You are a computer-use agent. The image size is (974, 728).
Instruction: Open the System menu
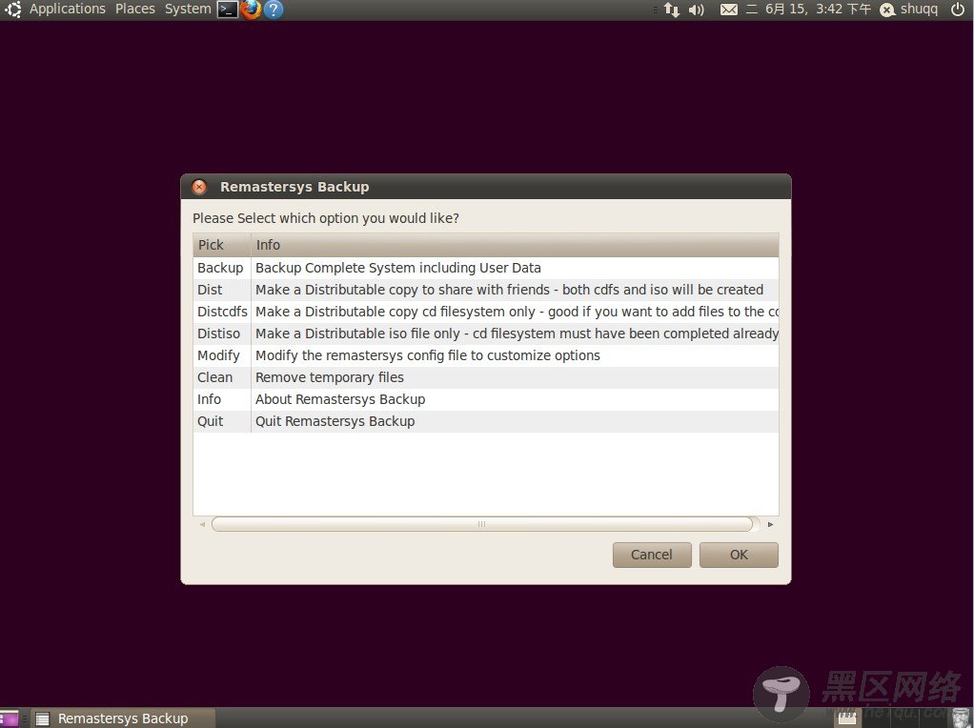pos(188,10)
